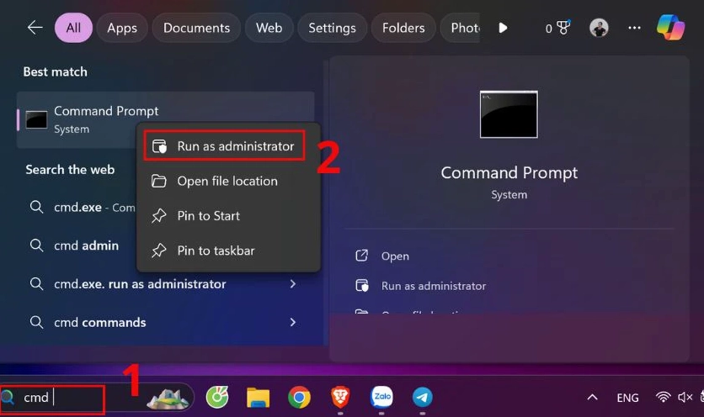Click the shield icon beside Run as administrator
The width and height of the screenshot is (704, 417).
coord(159,146)
